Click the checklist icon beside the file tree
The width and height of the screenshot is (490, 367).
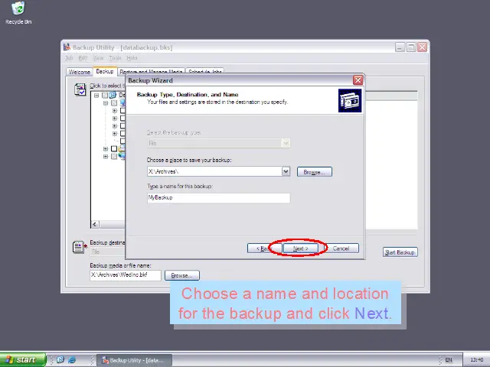pyautogui.click(x=80, y=90)
